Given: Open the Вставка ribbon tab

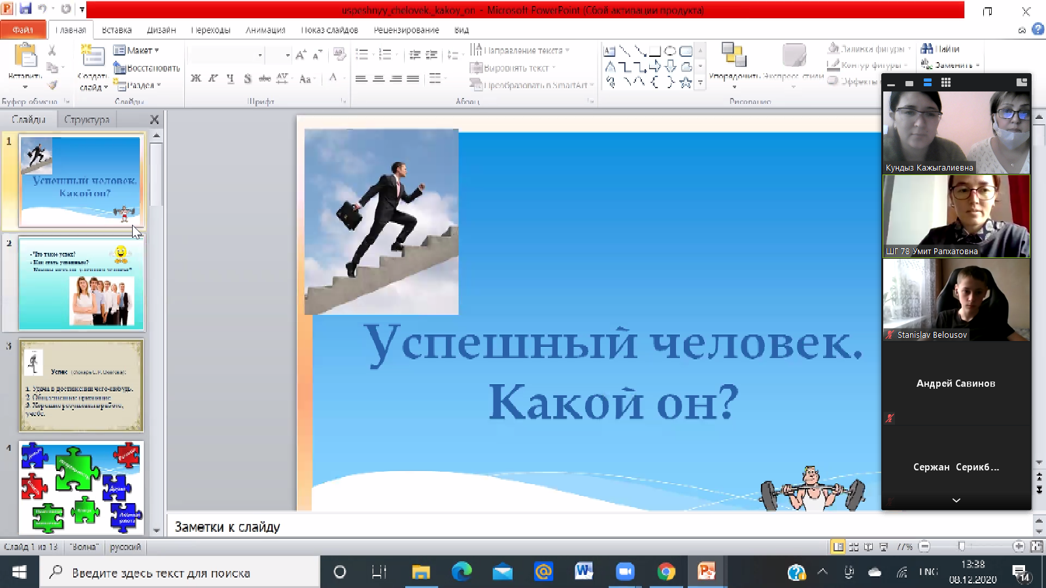Looking at the screenshot, I should 116,30.
